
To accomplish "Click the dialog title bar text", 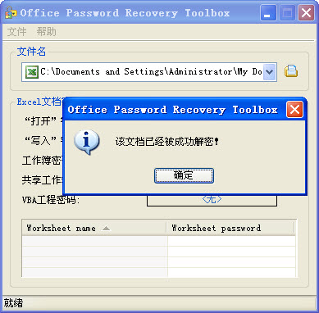I will click(172, 110).
